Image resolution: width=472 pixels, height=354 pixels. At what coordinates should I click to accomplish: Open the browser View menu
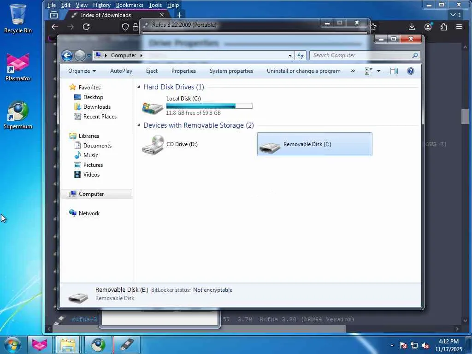[x=82, y=5]
